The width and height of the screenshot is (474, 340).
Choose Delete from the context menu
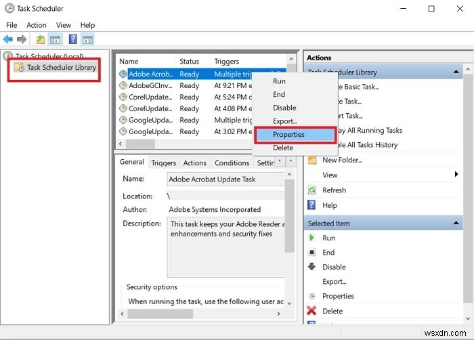295,148
